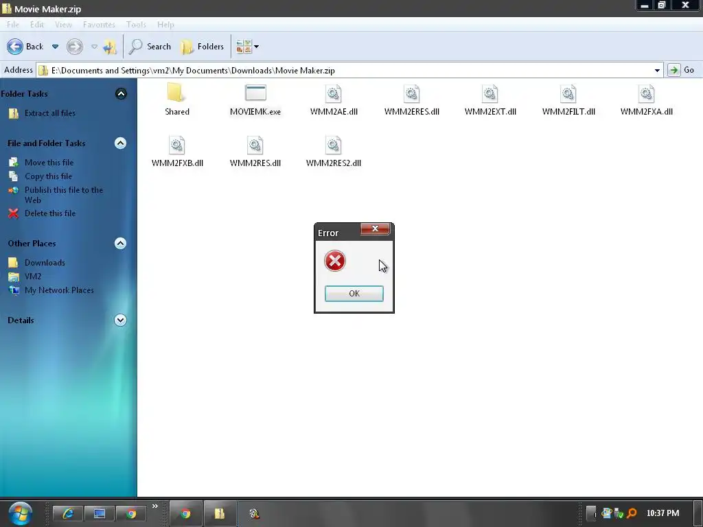Select the WMM2FXB.dll file
The height and width of the screenshot is (527, 703).
click(177, 152)
